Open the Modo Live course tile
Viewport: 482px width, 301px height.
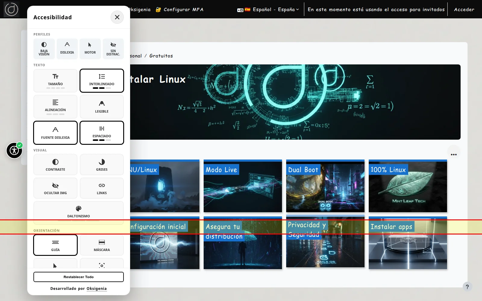[243, 186]
